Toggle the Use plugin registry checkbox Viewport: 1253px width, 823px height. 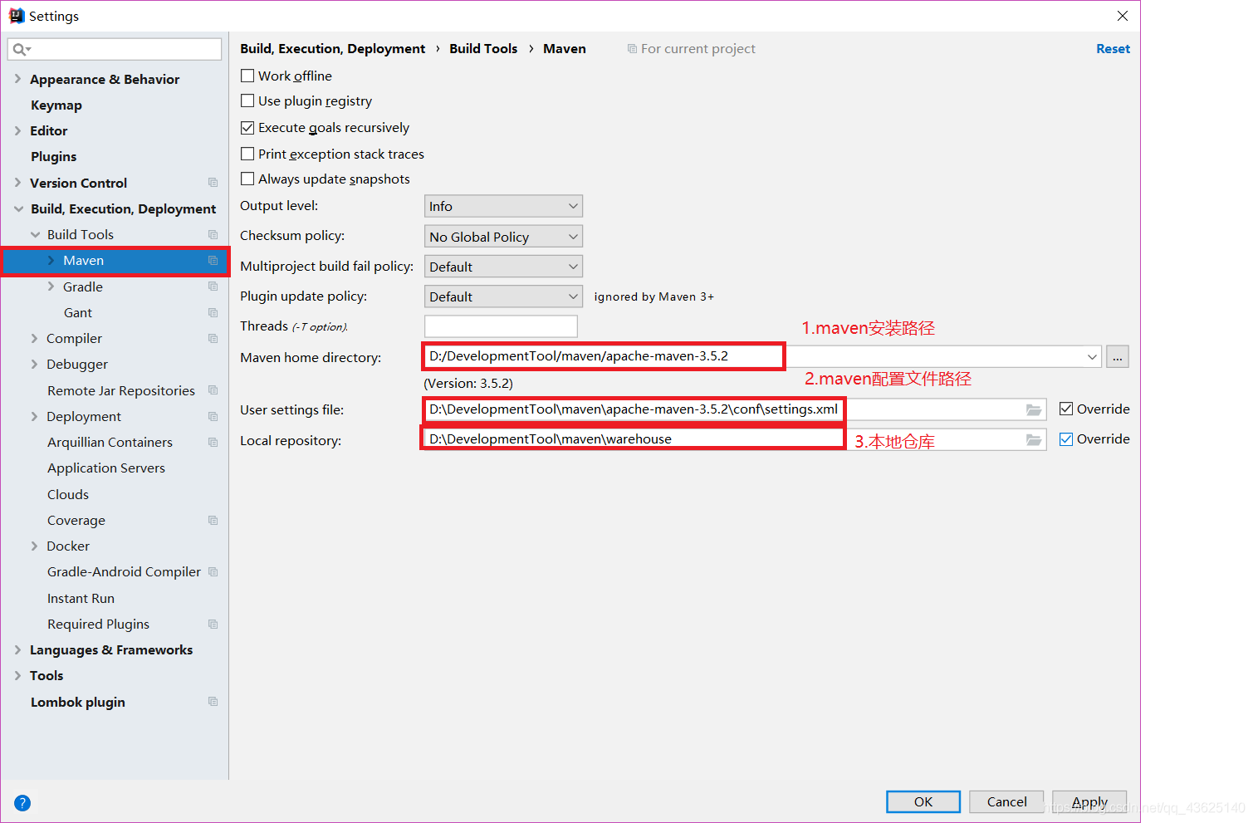tap(247, 100)
